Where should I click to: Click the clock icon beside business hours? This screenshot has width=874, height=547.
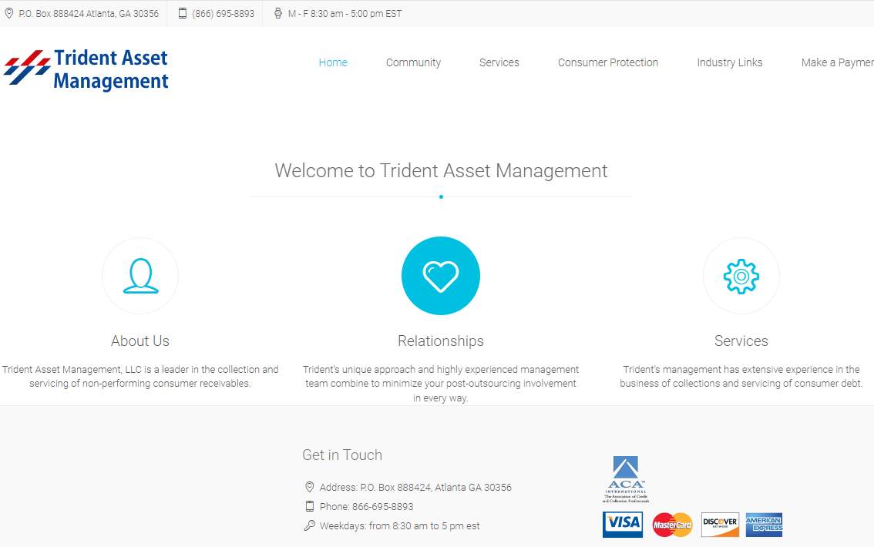(x=277, y=12)
